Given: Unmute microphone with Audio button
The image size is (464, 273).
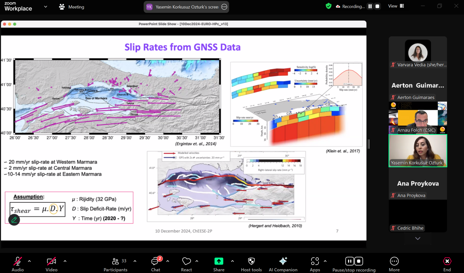Looking at the screenshot, I should (18, 264).
